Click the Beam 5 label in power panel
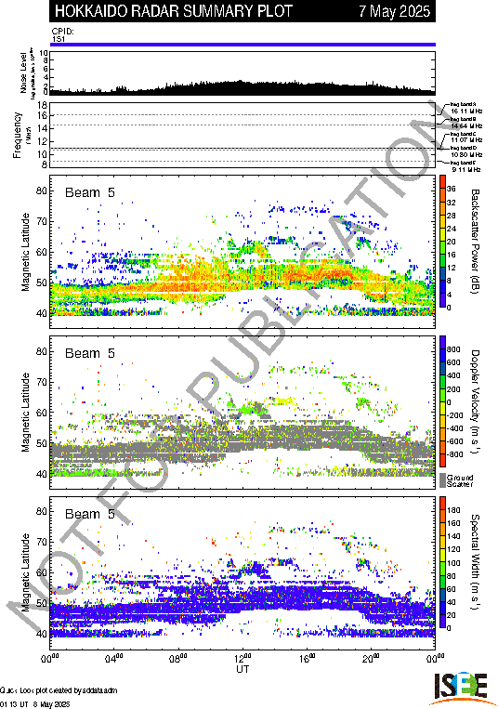The width and height of the screenshot is (498, 709). 90,192
